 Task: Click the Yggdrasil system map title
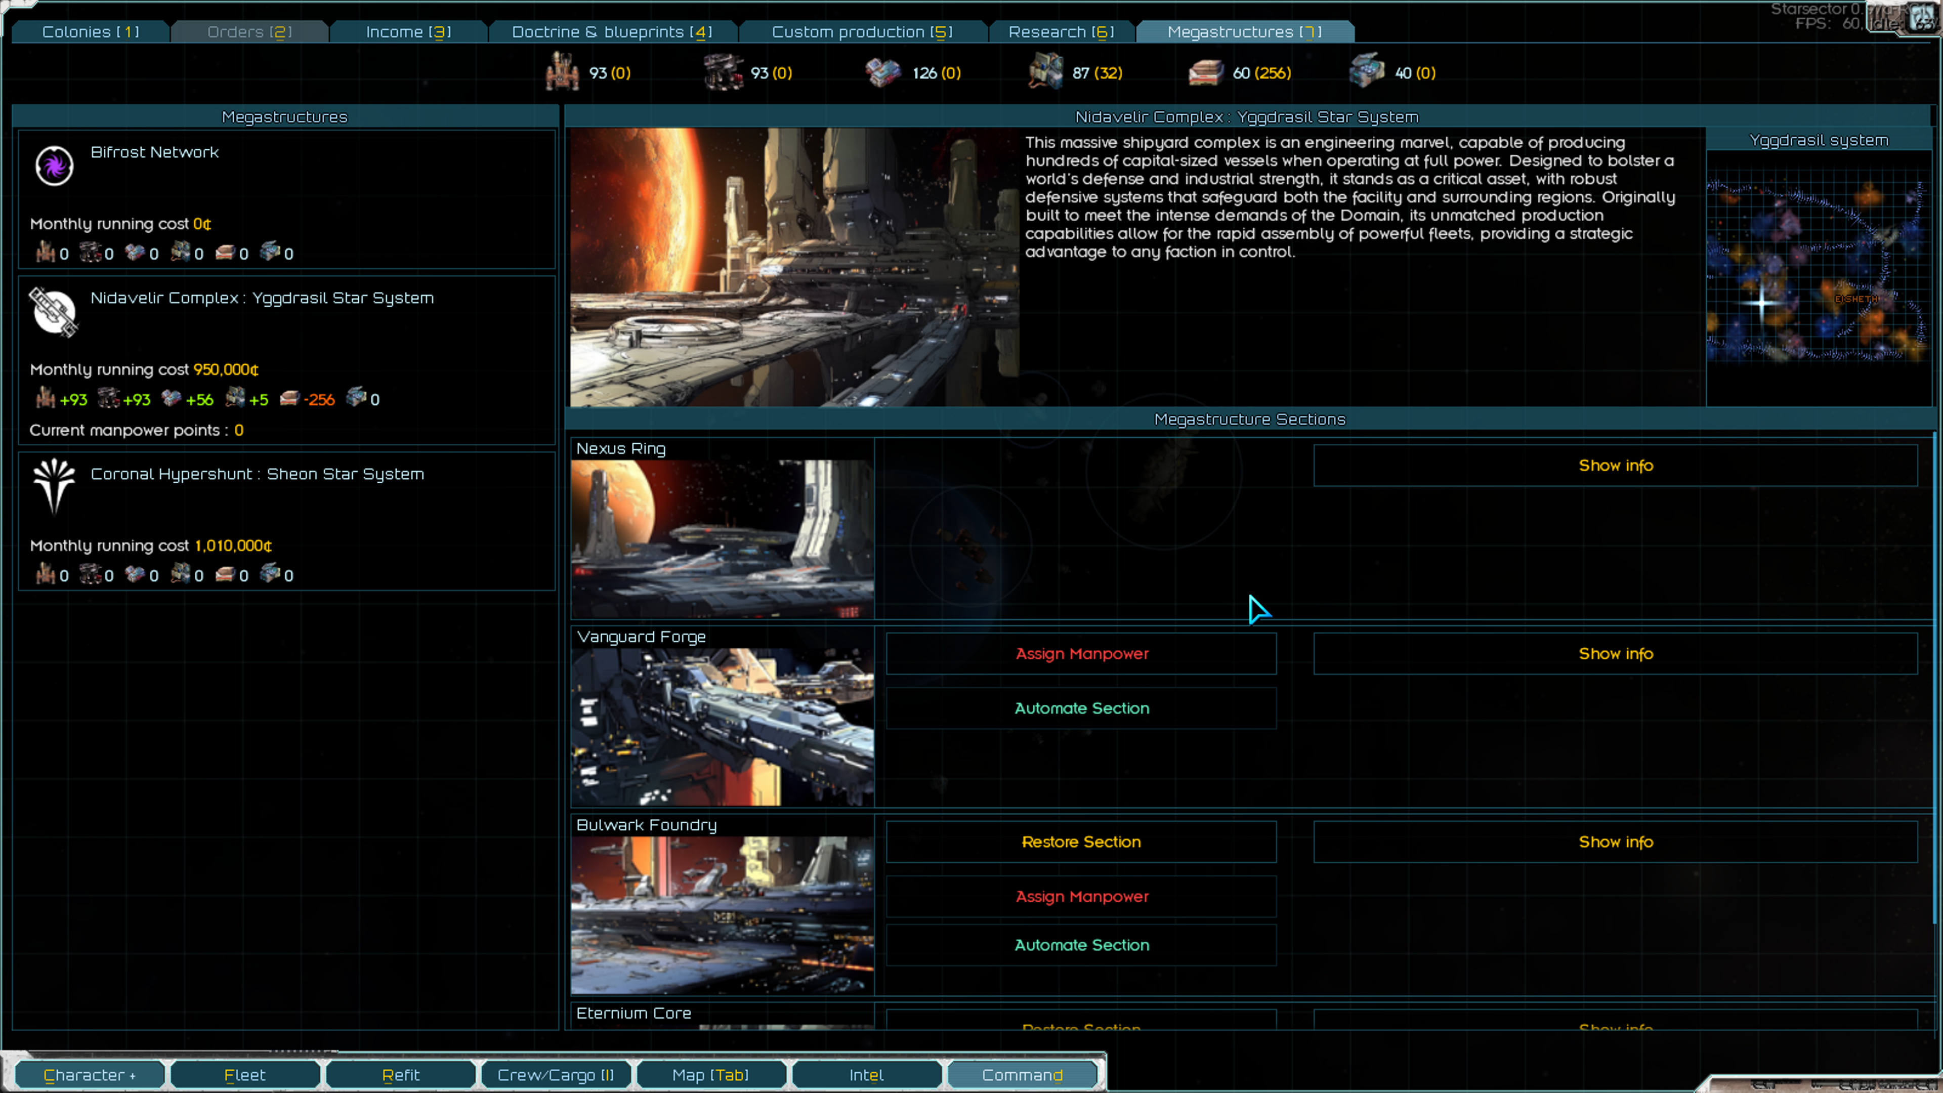click(1819, 140)
